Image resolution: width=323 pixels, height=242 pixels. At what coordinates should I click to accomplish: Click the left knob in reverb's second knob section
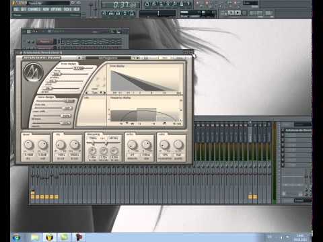click(61, 145)
